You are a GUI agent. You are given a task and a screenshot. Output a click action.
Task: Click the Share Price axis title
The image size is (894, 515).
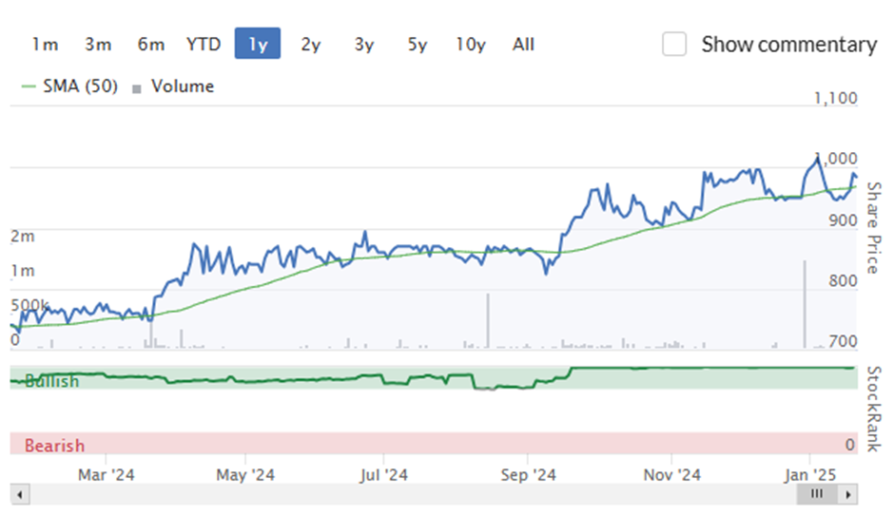pos(873,228)
